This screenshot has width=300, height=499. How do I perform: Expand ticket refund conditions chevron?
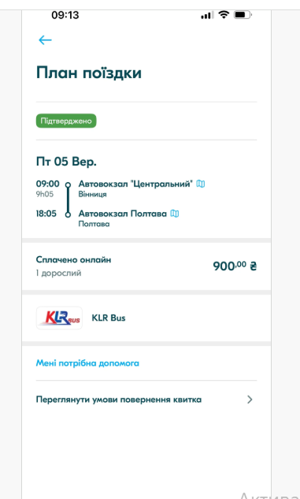pos(250,400)
